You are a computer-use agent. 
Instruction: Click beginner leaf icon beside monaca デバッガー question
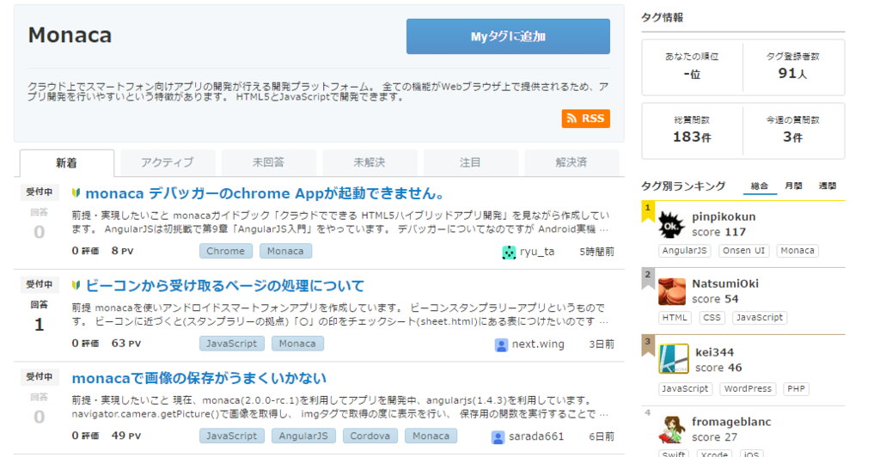(76, 193)
